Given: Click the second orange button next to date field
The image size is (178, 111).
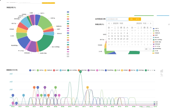Looking at the screenshot, I should tap(138, 19).
